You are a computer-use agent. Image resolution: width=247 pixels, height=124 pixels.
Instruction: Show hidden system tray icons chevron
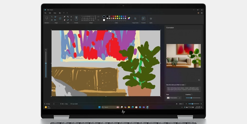pos(182,107)
